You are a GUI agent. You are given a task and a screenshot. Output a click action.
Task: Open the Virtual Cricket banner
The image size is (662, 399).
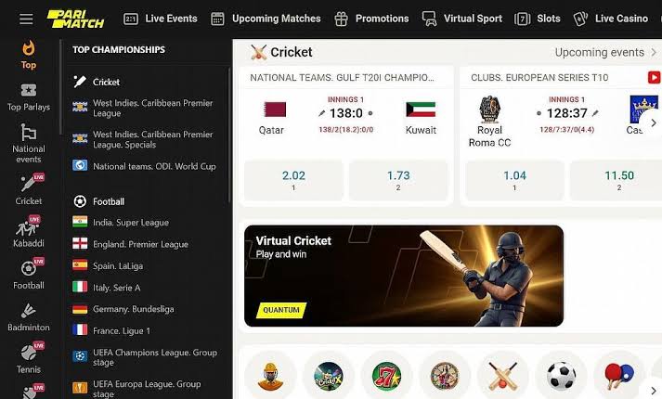pos(404,276)
